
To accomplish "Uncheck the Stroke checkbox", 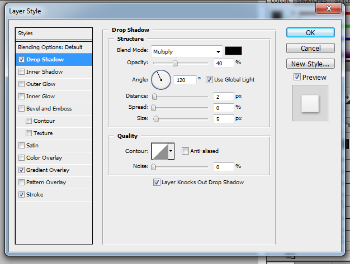I will click(x=21, y=194).
